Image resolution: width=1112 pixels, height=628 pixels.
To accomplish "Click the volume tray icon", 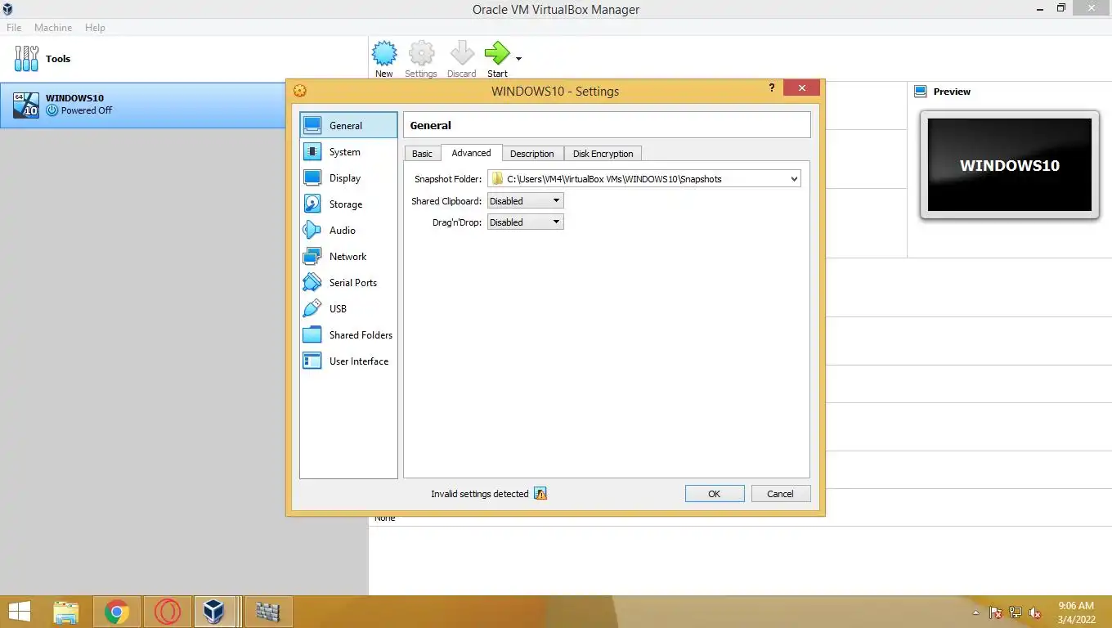I will tap(1035, 612).
